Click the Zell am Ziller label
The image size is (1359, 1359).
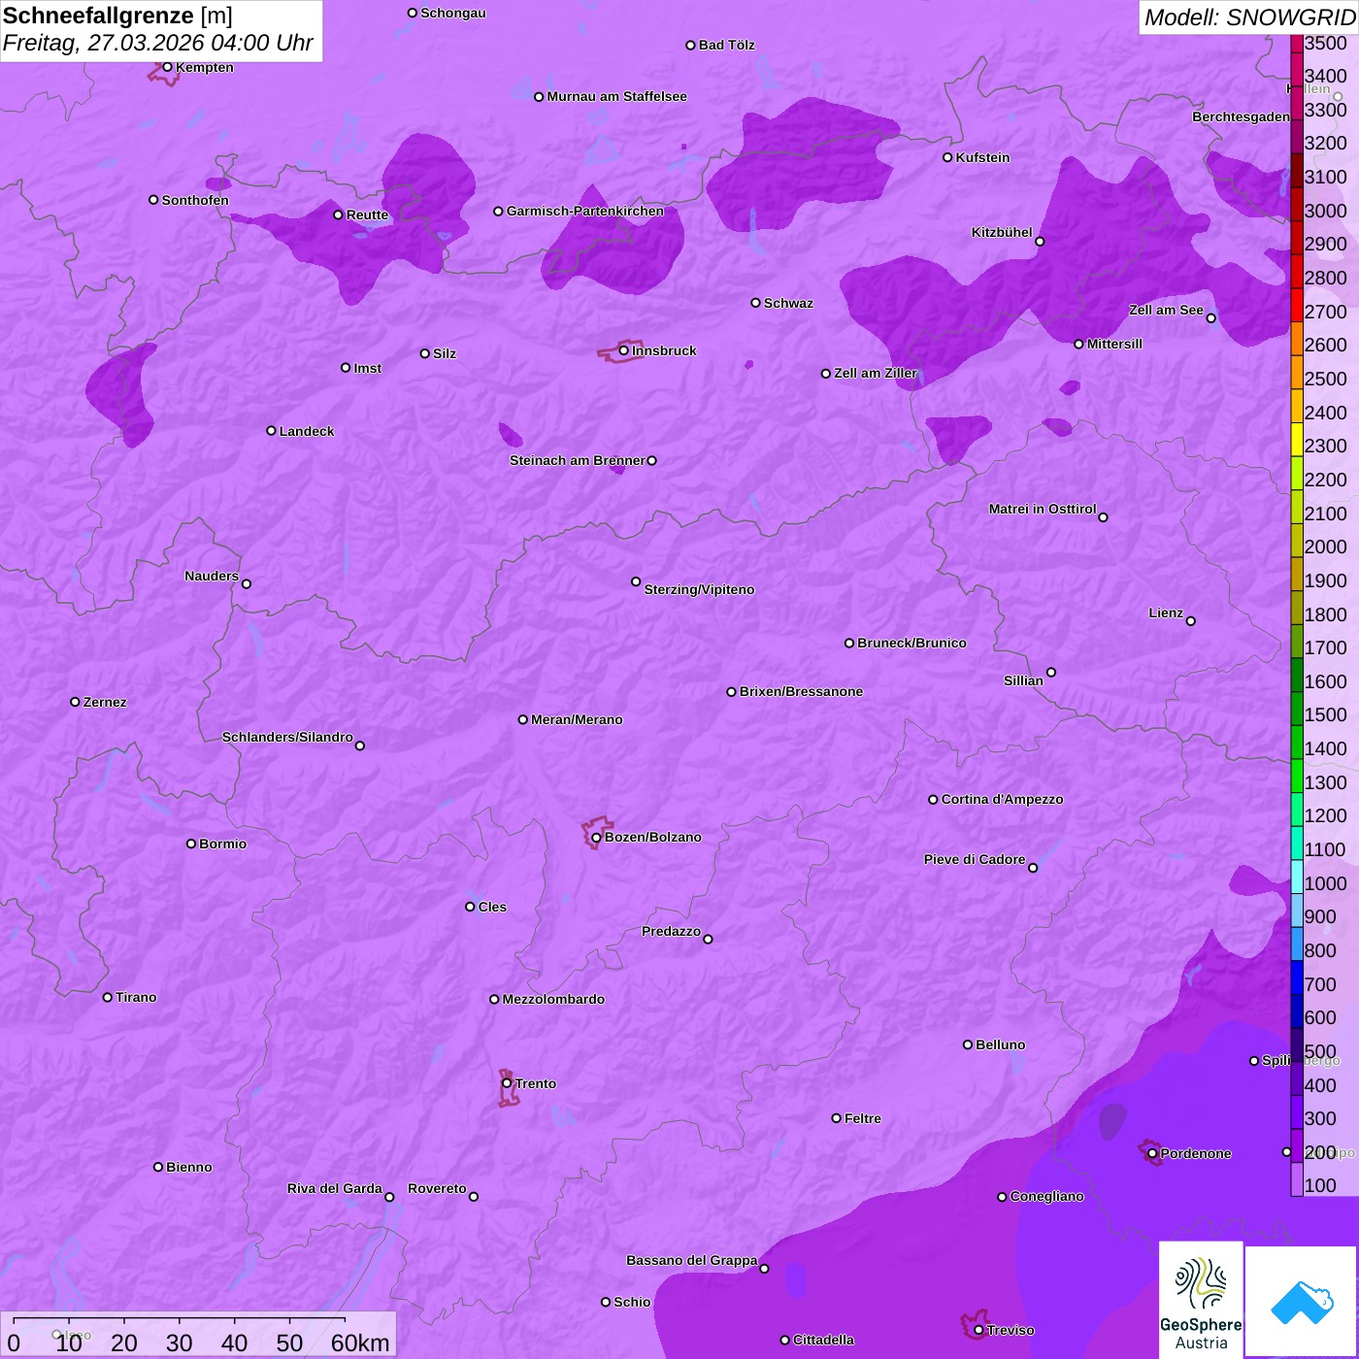[x=876, y=373]
